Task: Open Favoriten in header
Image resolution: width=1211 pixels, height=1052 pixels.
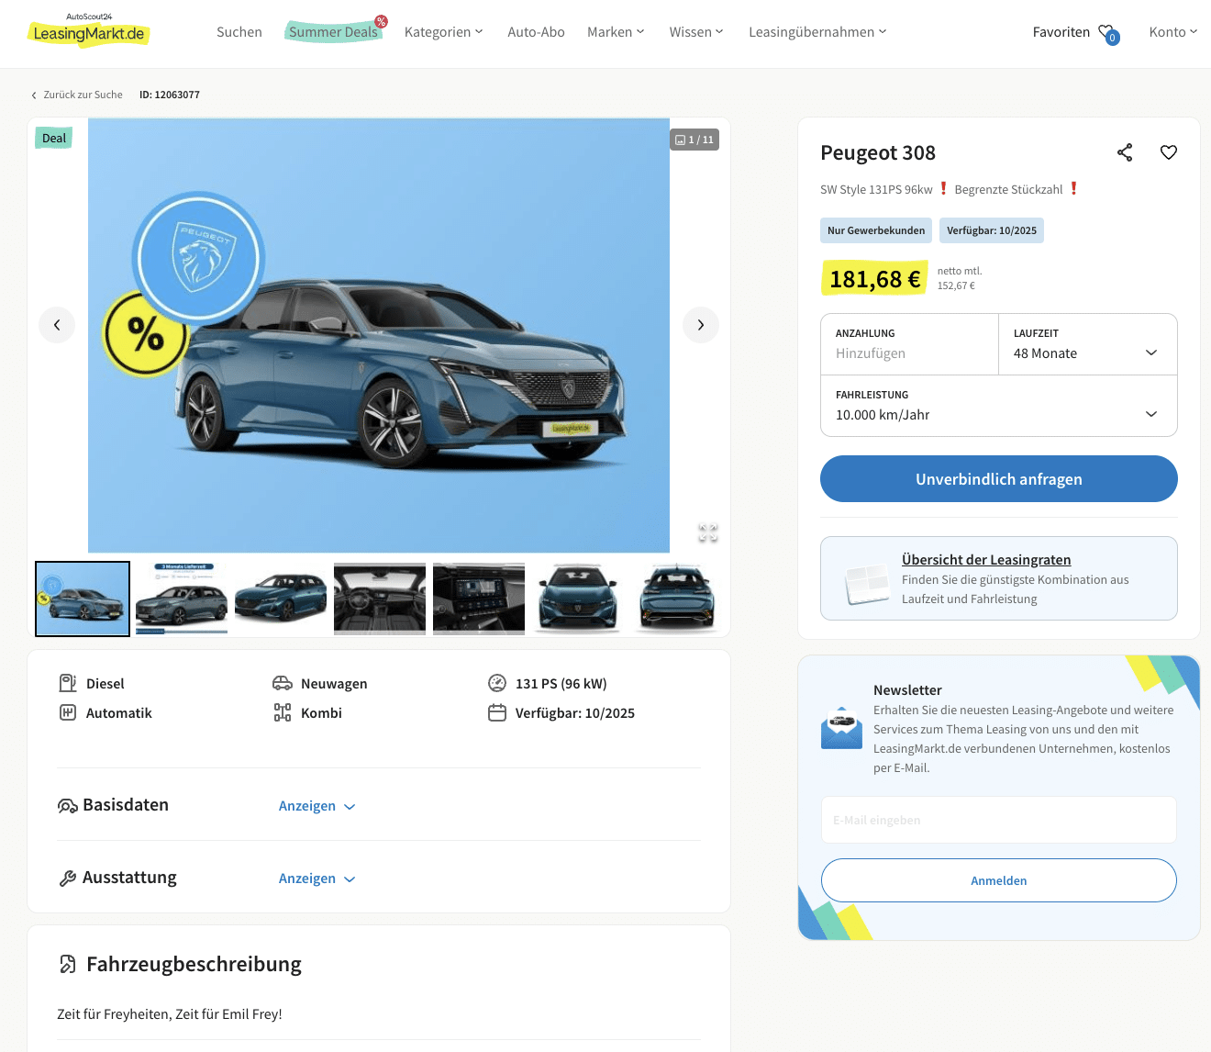Action: [x=1061, y=32]
